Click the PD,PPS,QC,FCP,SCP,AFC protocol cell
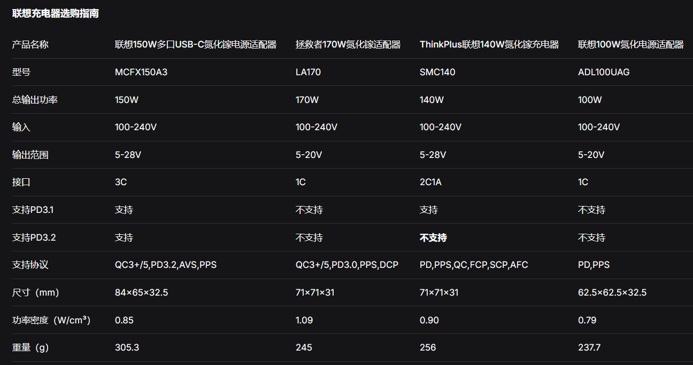693x365 pixels. pos(474,265)
